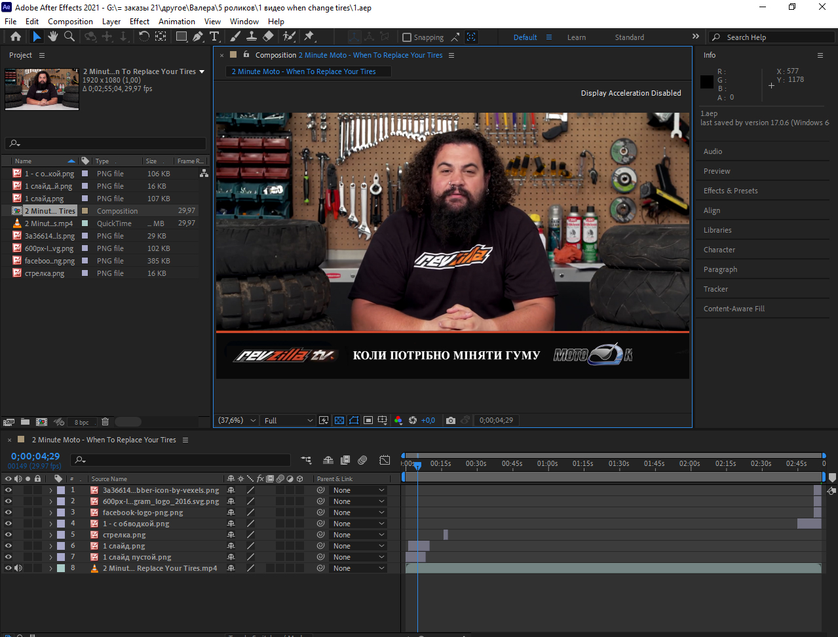Select the Clone Stamp tool

[252, 37]
